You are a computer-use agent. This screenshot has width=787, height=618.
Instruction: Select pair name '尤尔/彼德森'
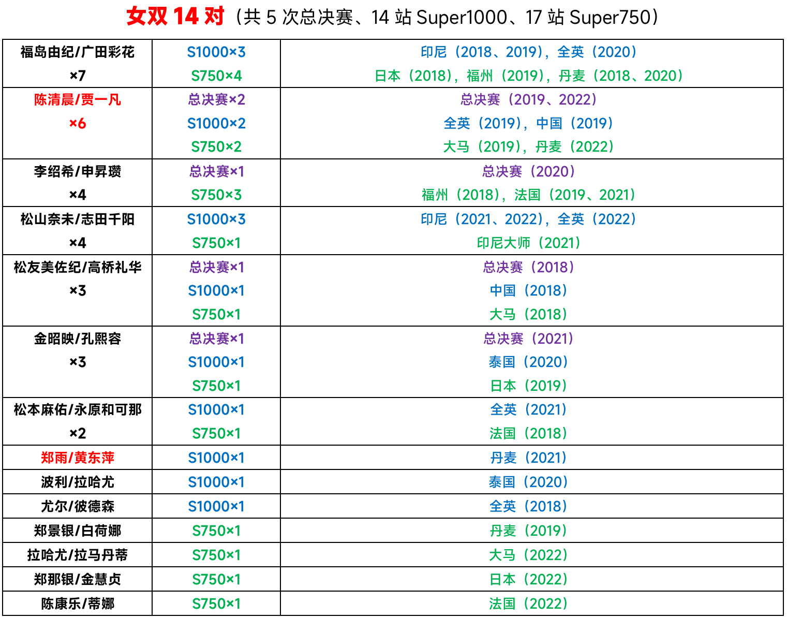coord(78,506)
